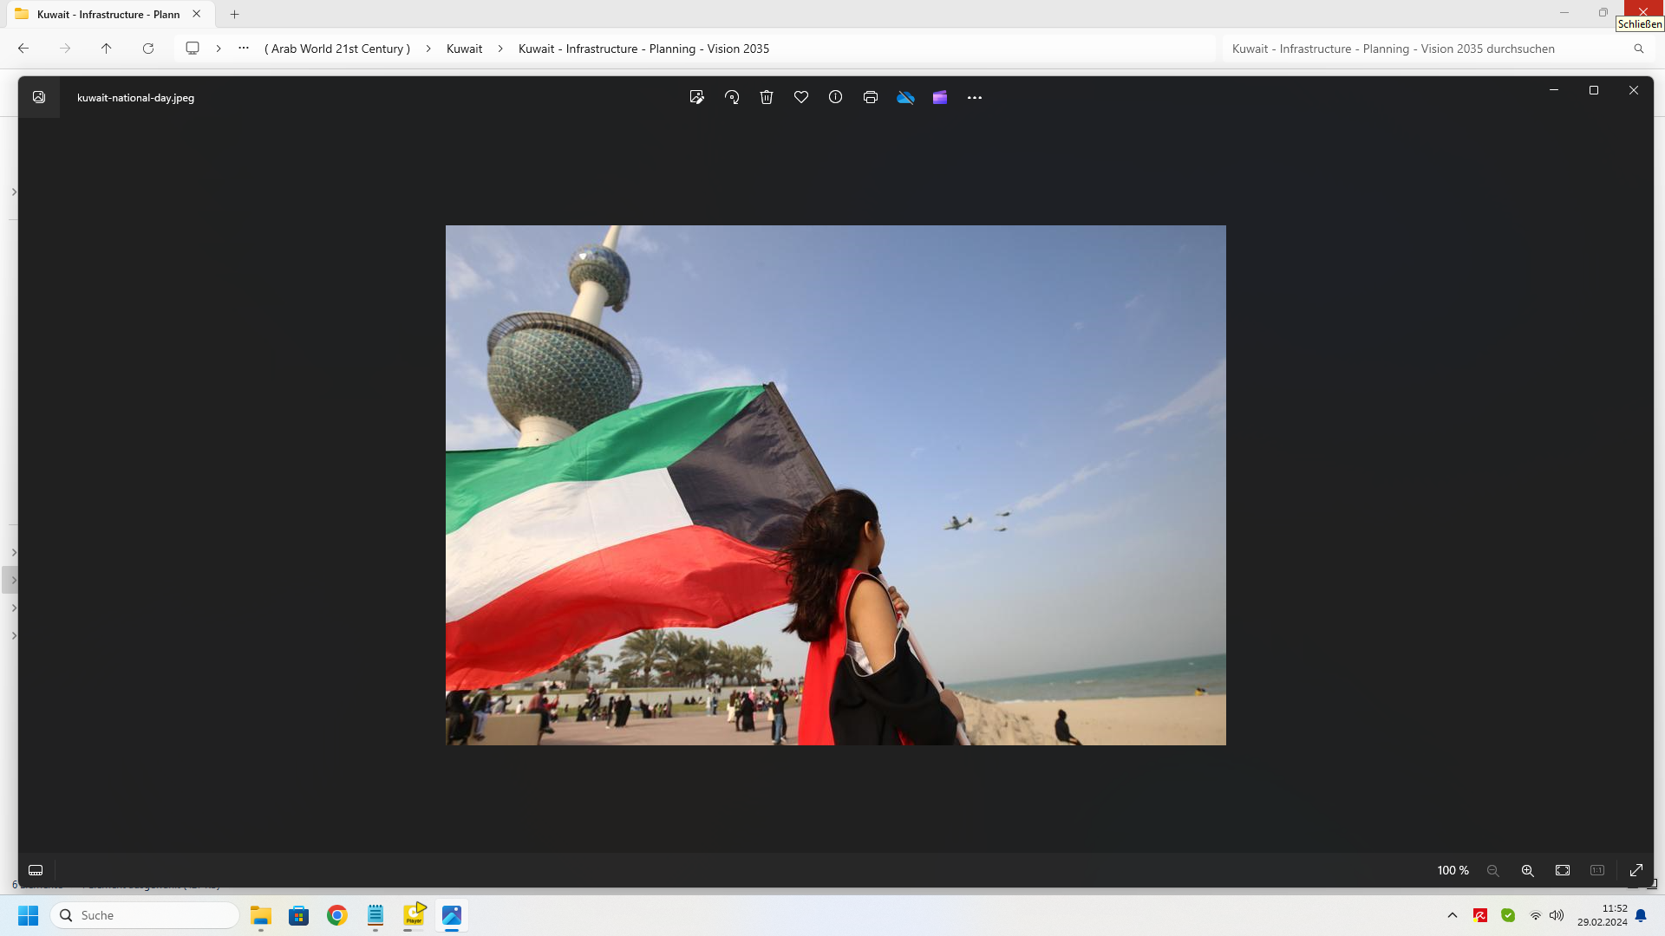
Task: Click the red antivirus tray icon
Action: [1480, 915]
